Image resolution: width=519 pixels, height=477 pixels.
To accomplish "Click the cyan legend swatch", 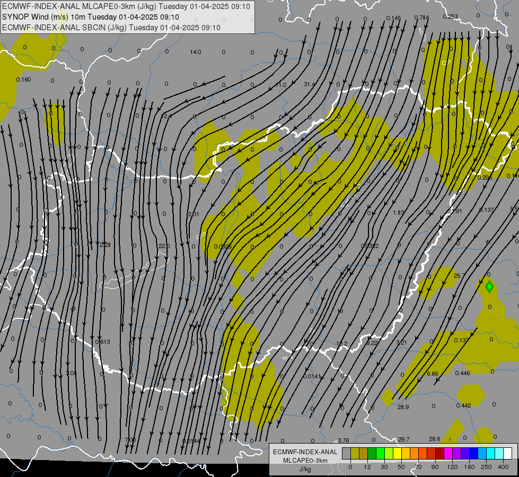I will click(490, 453).
